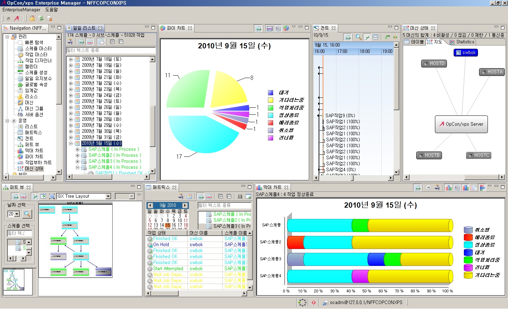Screen dimensions: 508x309
Task: Click the HOSTC machine node
Action: click(478, 155)
